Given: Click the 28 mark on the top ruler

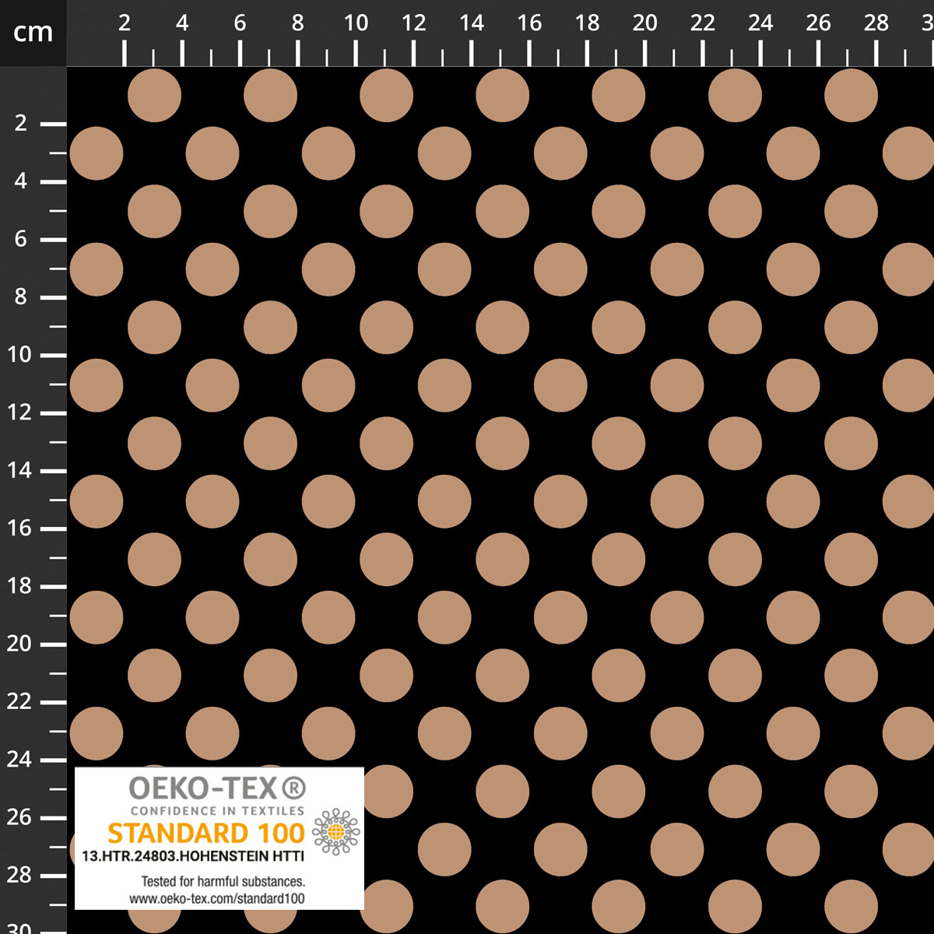Looking at the screenshot, I should [x=876, y=23].
